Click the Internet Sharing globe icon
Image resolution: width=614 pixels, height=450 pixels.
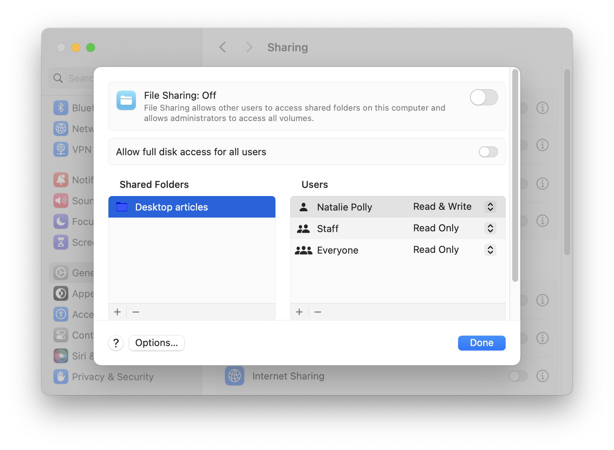click(x=234, y=376)
